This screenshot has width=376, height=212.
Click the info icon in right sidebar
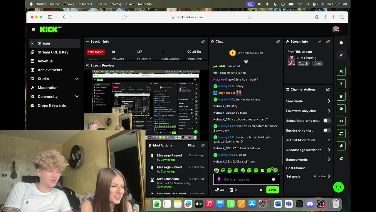pos(341,43)
